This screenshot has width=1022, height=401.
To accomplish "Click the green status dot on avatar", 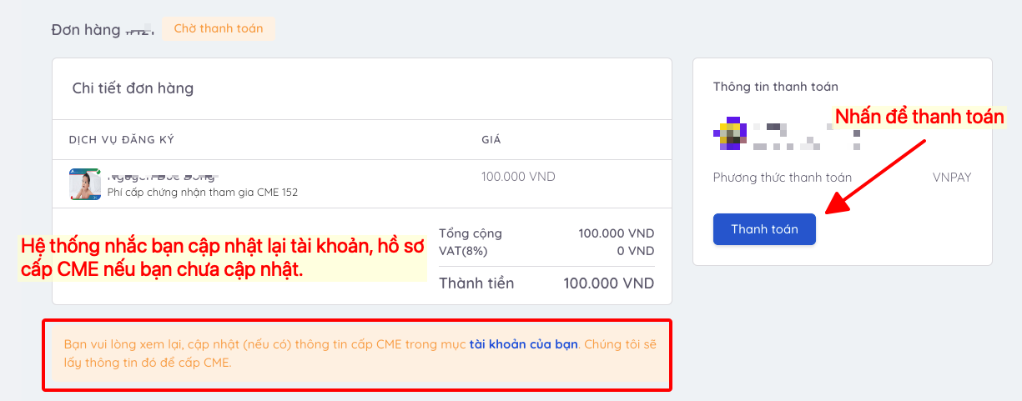I will [x=98, y=172].
